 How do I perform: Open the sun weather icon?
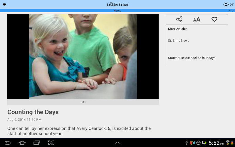coord(226,4)
